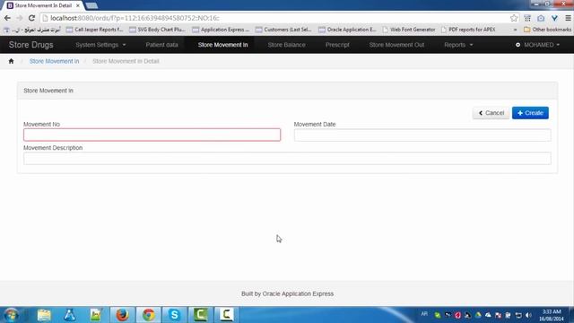Open the Prescript menu item
Viewport: 574px width, 323px height.
[x=337, y=45]
